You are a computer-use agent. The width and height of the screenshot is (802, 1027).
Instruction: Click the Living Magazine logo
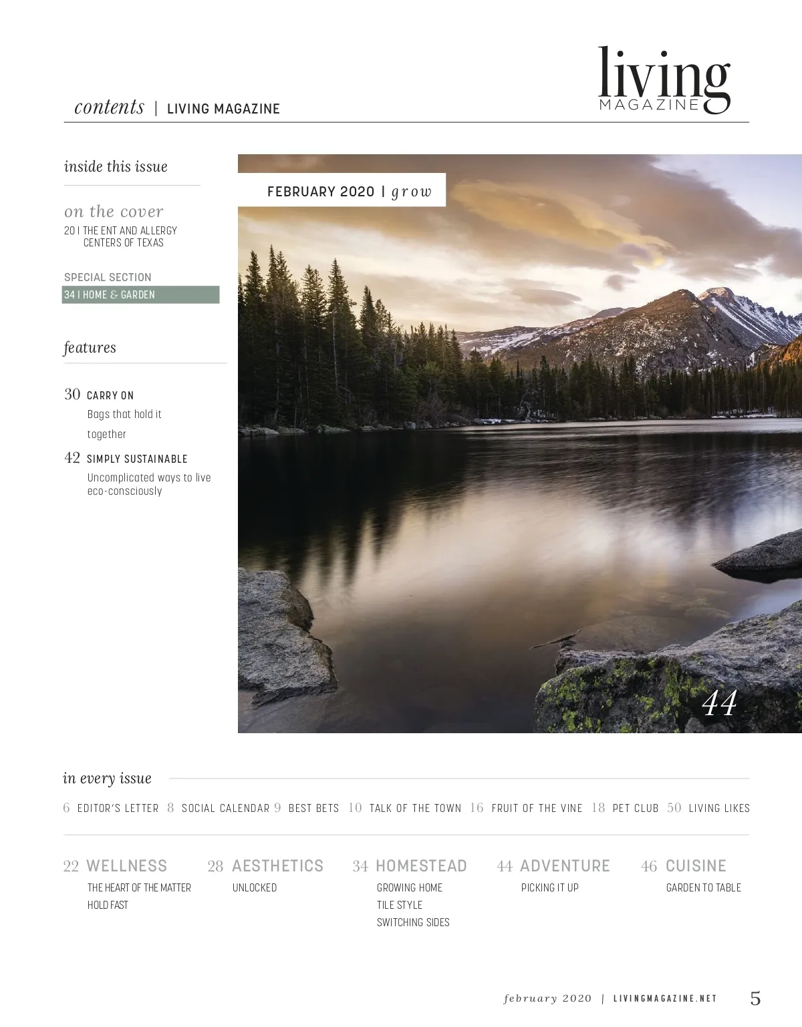coord(664,80)
